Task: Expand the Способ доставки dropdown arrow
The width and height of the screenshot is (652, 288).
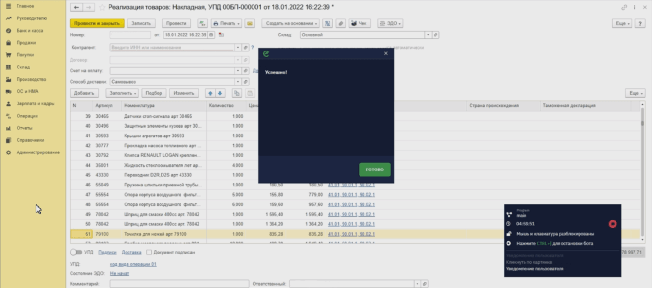Action: (238, 82)
